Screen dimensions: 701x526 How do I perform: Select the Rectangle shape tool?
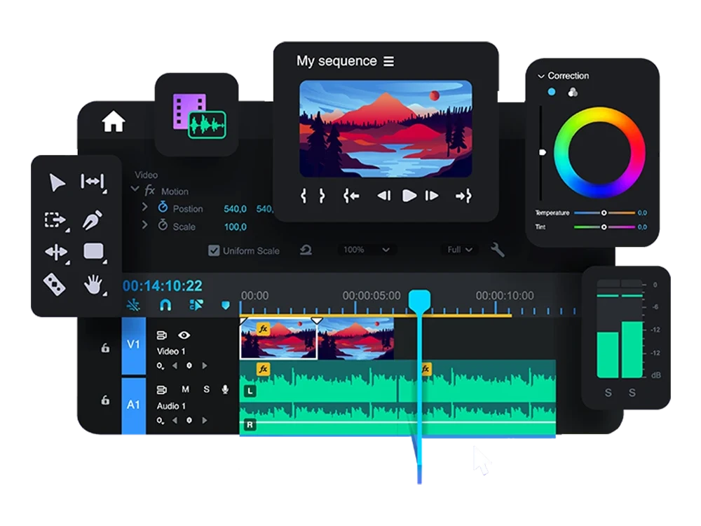(93, 252)
